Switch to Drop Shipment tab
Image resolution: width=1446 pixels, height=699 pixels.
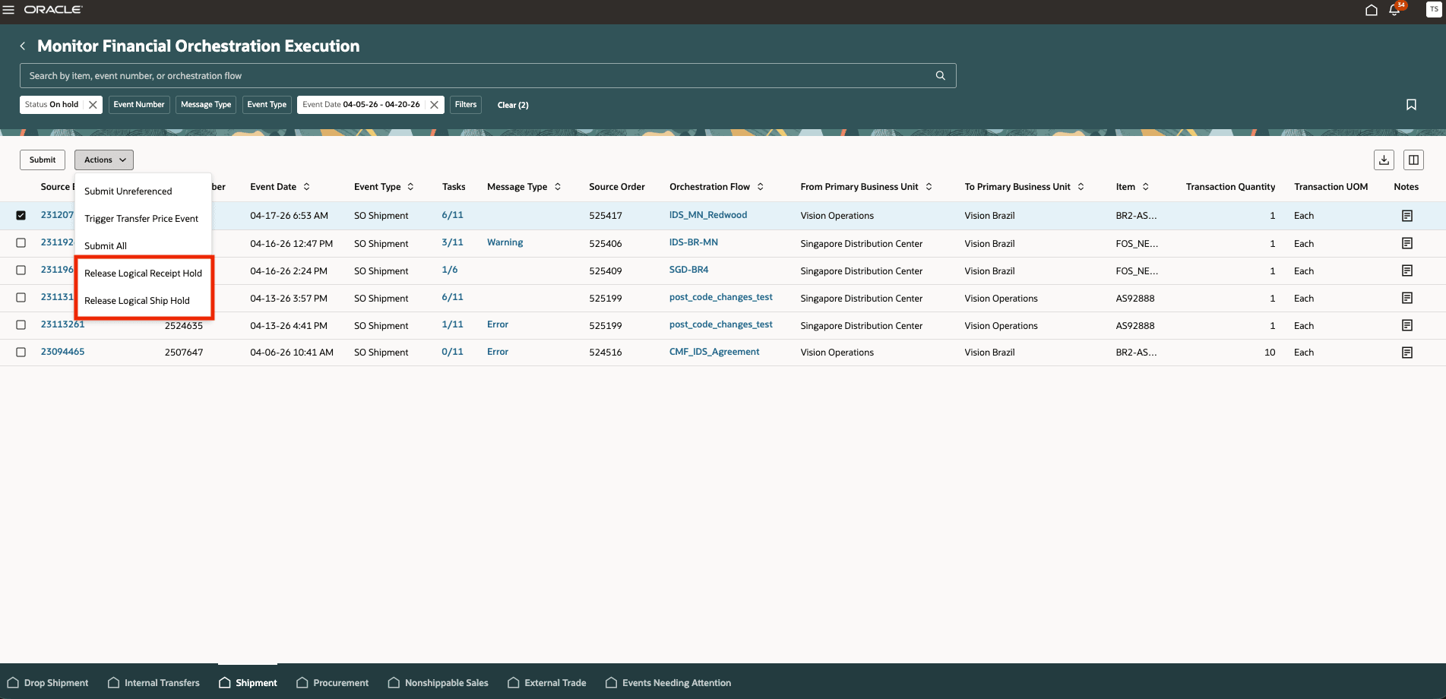48,683
